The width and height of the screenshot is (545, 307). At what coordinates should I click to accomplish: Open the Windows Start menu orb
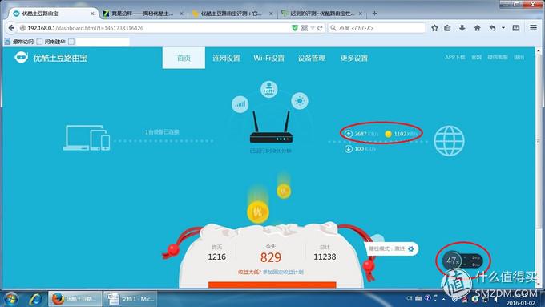coord(11,299)
